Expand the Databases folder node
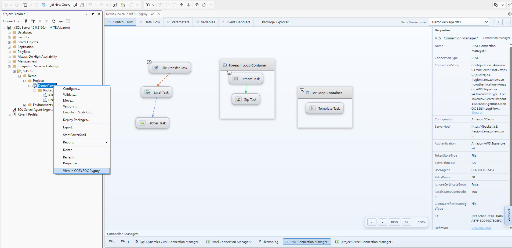 pos(9,33)
